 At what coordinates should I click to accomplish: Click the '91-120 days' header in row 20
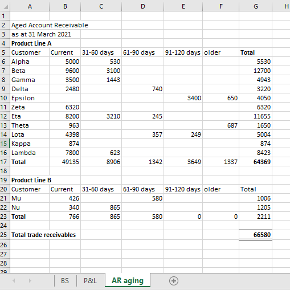click(183, 189)
